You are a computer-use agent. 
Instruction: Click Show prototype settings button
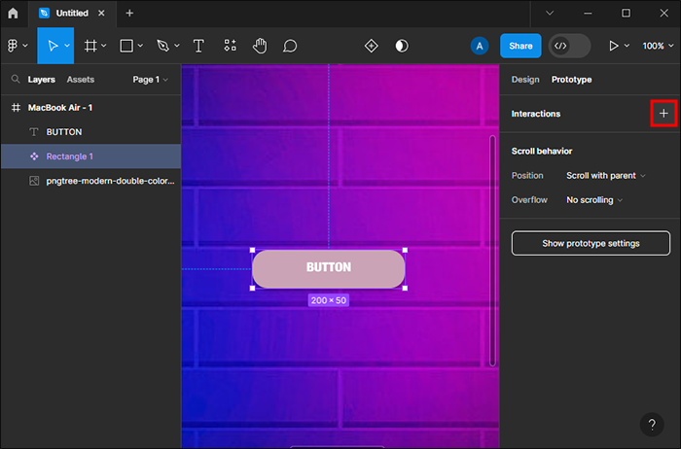(591, 243)
